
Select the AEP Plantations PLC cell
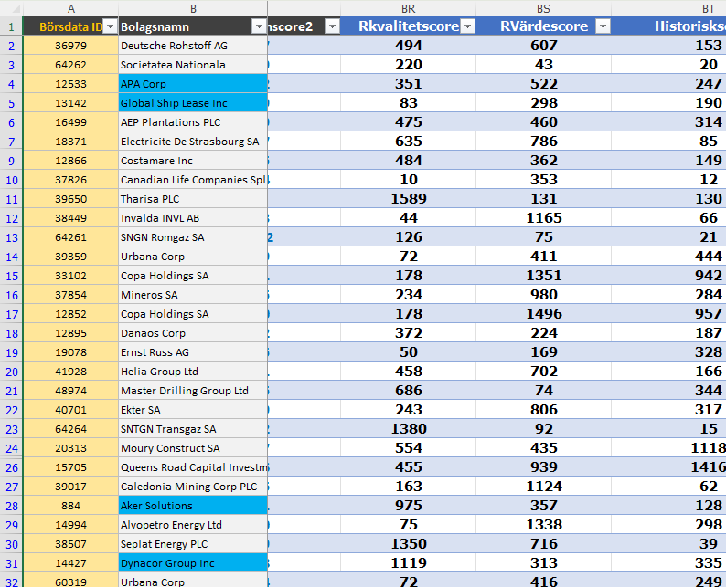click(x=193, y=122)
